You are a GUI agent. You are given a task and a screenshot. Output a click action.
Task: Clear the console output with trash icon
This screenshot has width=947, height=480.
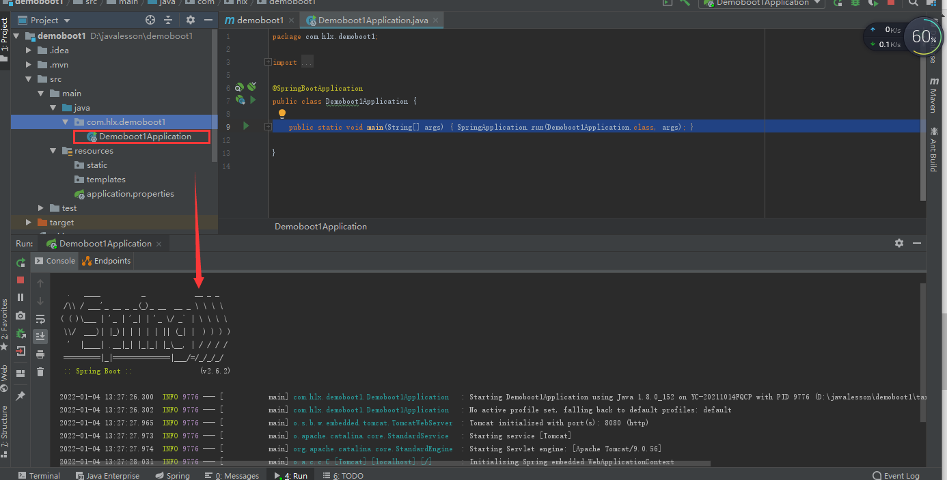[40, 371]
